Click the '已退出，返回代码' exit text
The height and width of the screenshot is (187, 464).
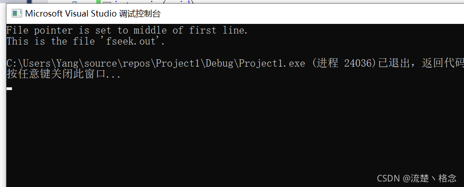click(421, 63)
